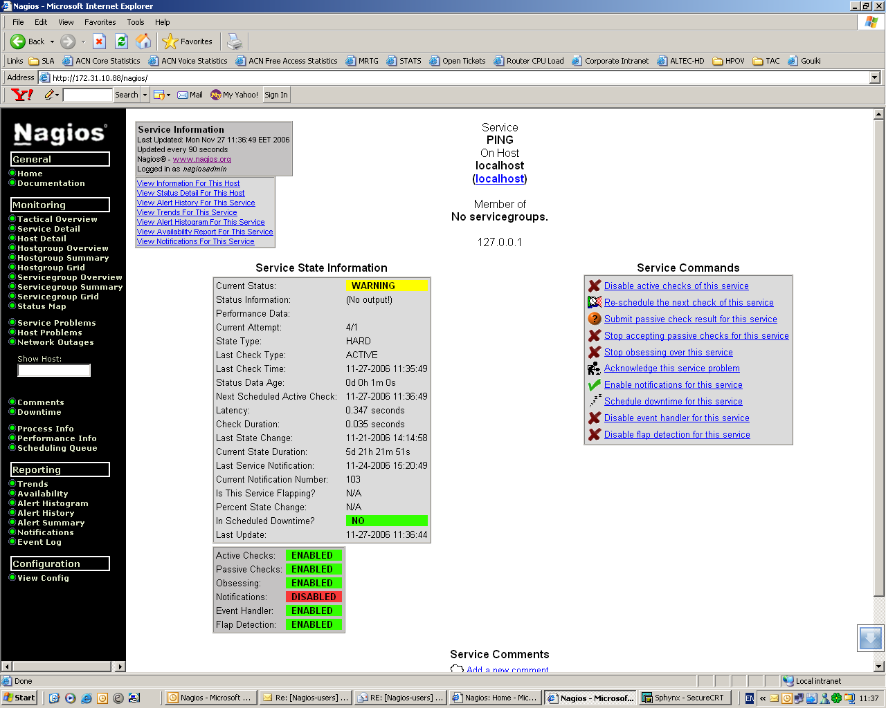Open View Config in the sidebar
This screenshot has width=886, height=708.
coord(43,578)
